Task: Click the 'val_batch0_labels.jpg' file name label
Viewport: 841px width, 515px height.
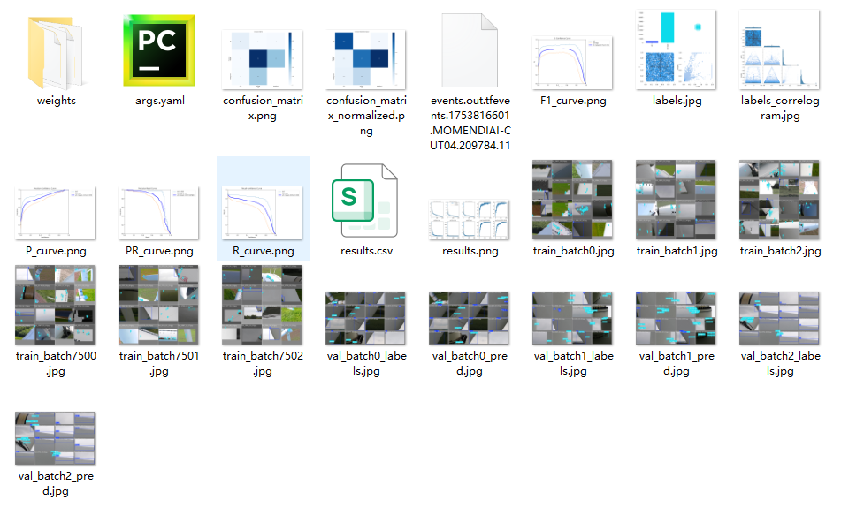Action: pyautogui.click(x=366, y=363)
